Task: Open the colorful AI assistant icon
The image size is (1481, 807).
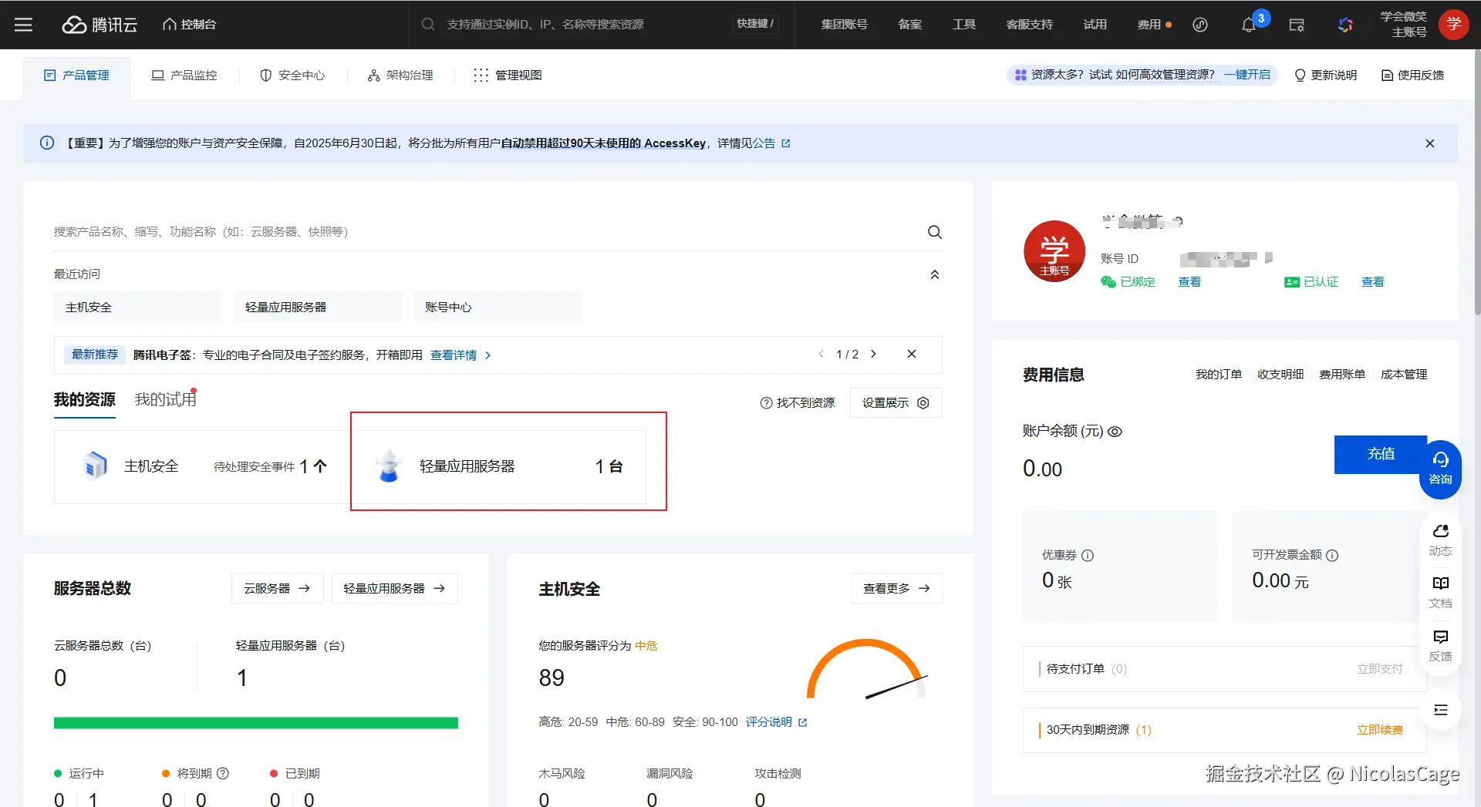Action: tap(1345, 25)
